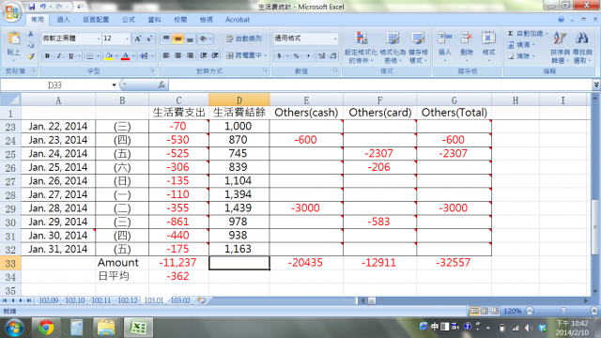Screen dimensions: 601x338
Task: Open the font color dropdown arrow
Action: point(133,56)
